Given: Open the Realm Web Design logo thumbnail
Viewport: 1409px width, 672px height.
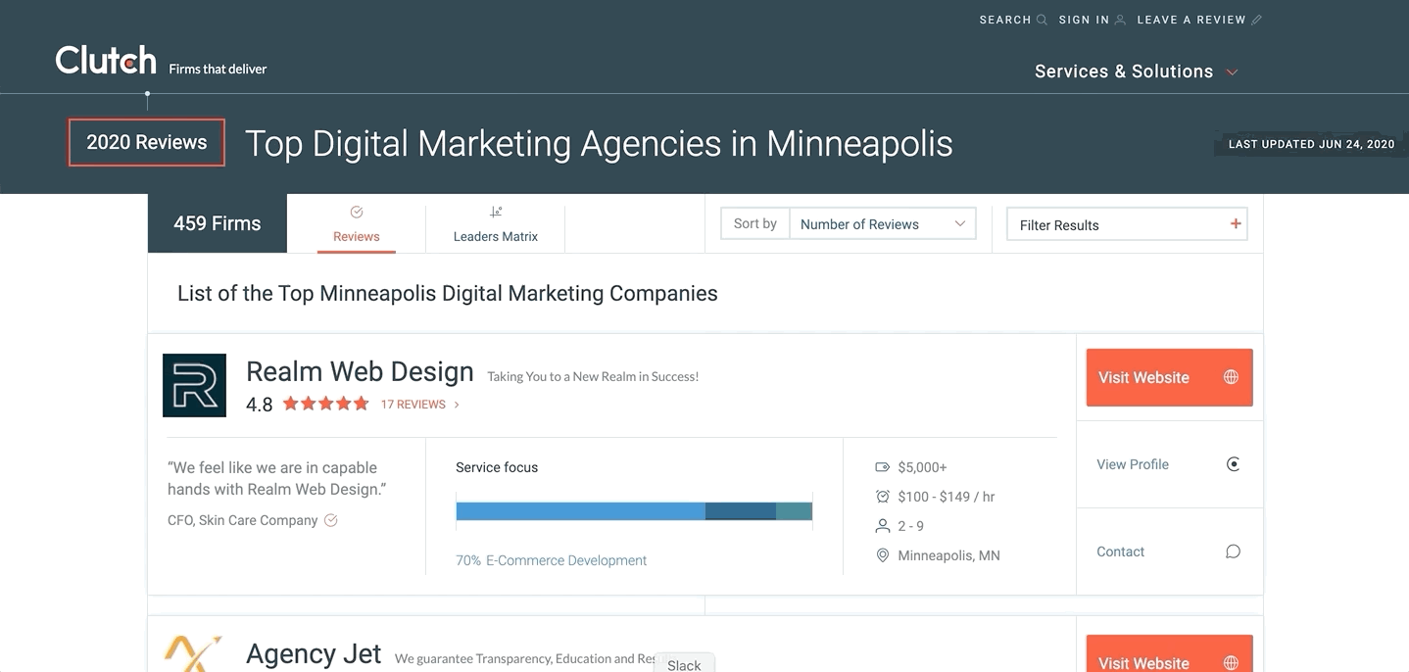Looking at the screenshot, I should tap(194, 385).
